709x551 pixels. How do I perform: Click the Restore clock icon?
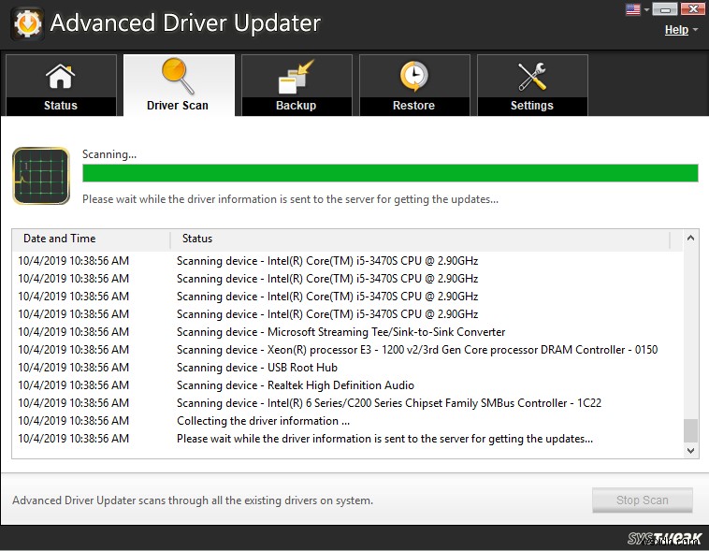(x=413, y=76)
